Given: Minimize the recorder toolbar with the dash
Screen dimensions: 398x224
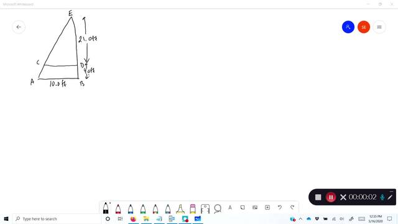Looking at the screenshot, I should [391, 191].
